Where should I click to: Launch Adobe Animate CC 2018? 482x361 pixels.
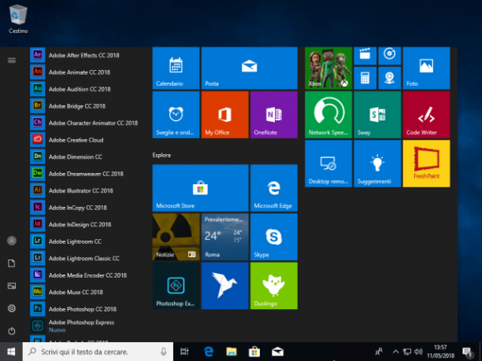point(84,72)
